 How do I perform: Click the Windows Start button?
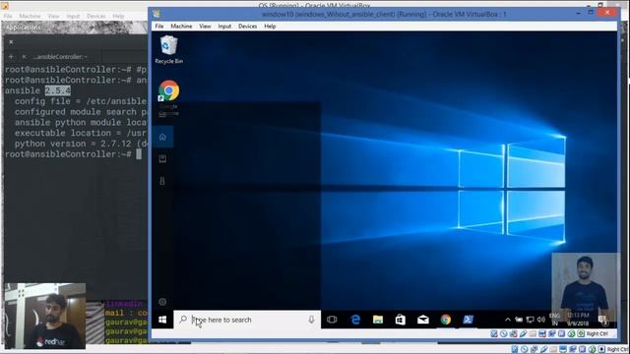[162, 320]
